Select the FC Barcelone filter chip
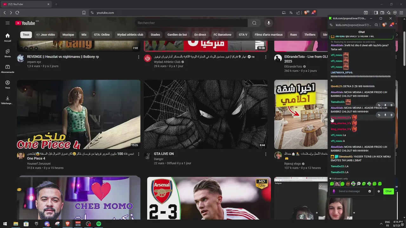This screenshot has height=228, width=406. click(222, 35)
